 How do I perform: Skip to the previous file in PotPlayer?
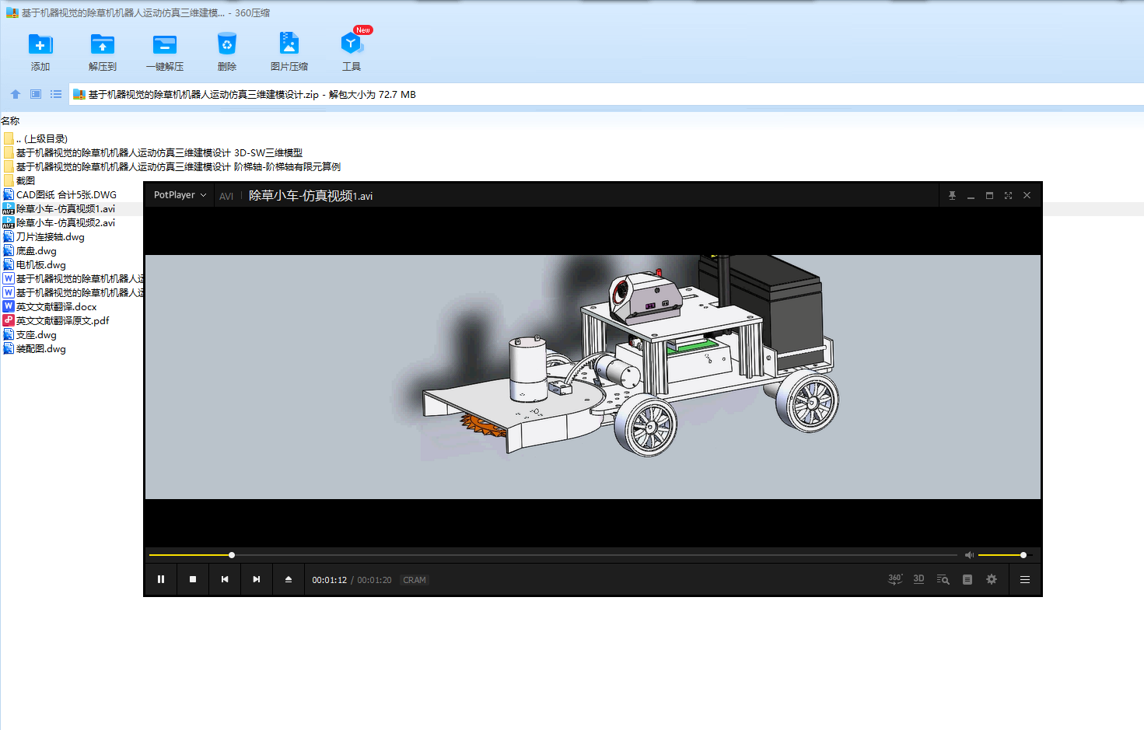click(x=225, y=579)
